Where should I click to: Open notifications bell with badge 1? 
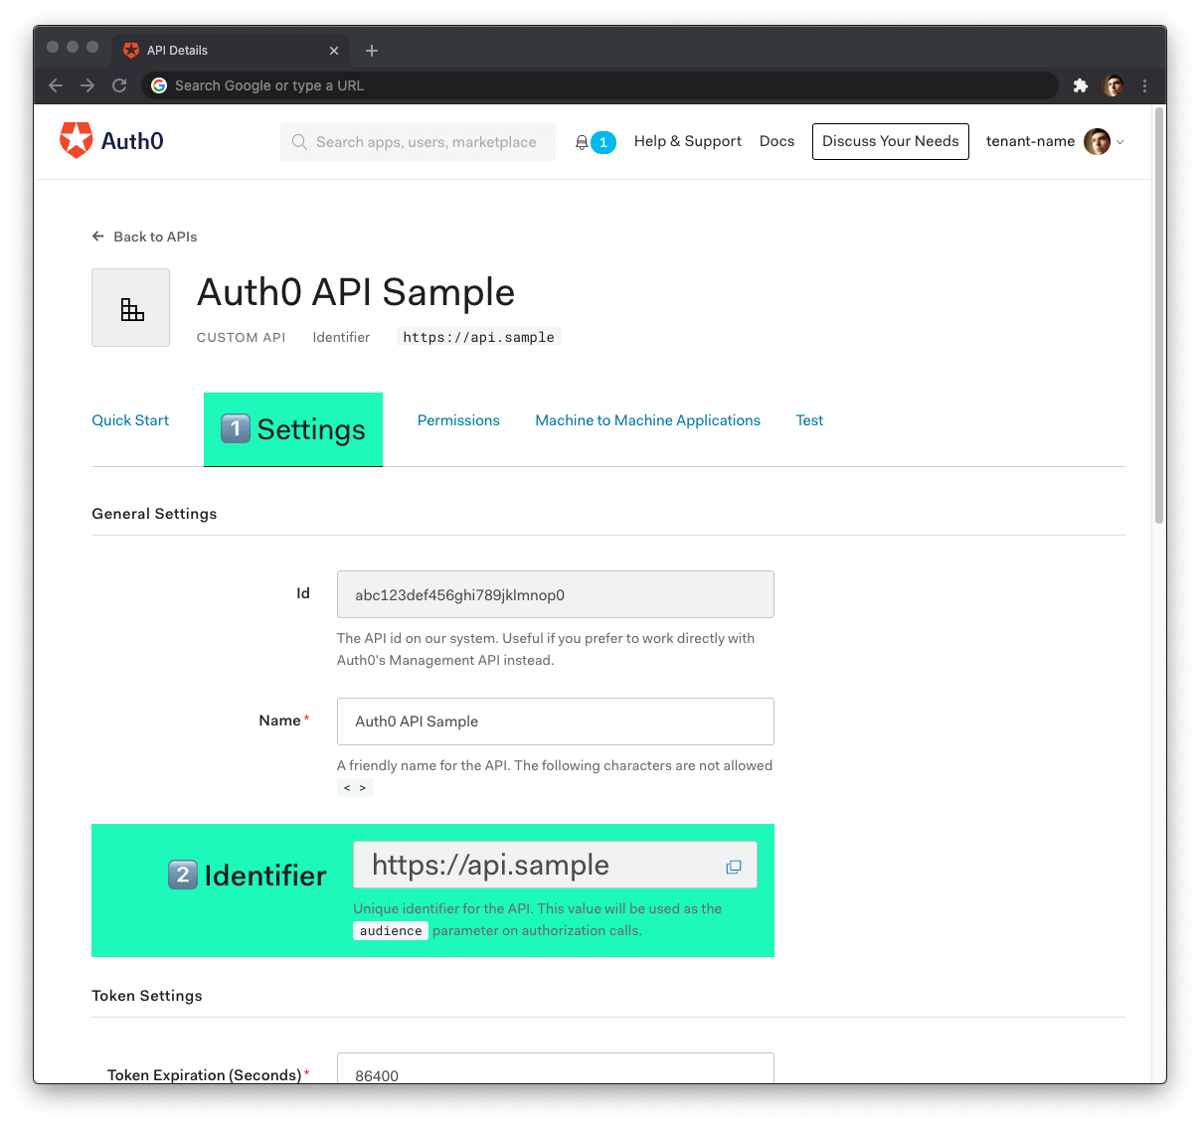[x=595, y=142]
